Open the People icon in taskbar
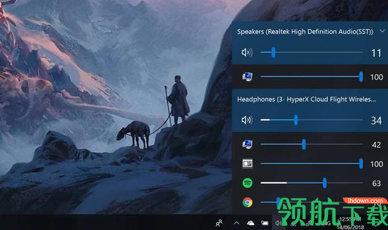This screenshot has width=388, height=230. coord(219,223)
